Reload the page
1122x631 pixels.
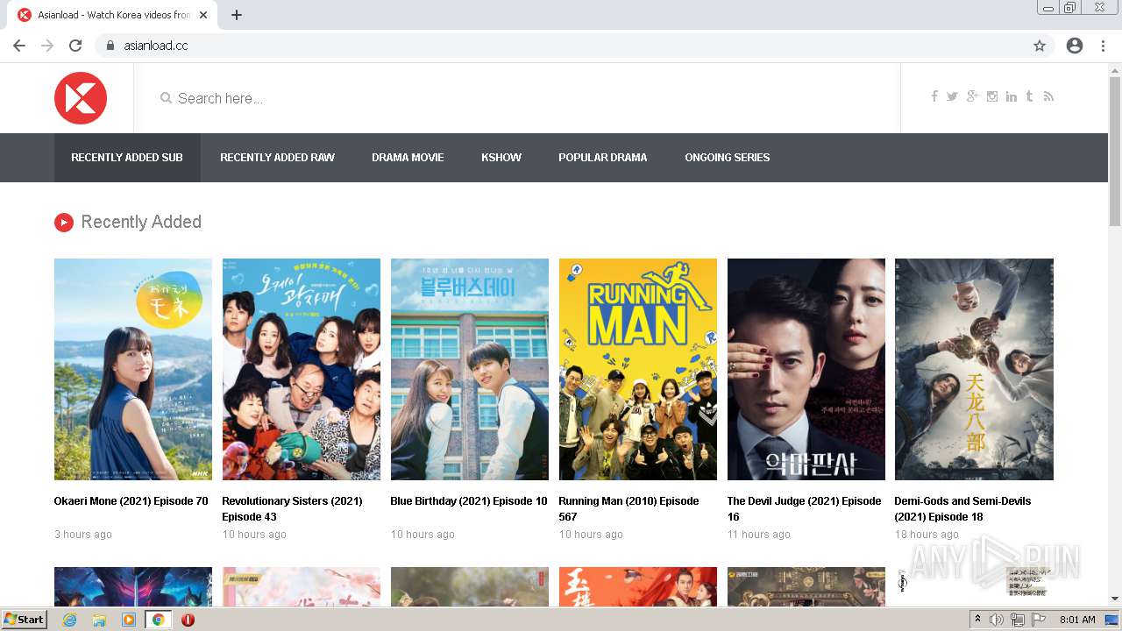[x=75, y=46]
